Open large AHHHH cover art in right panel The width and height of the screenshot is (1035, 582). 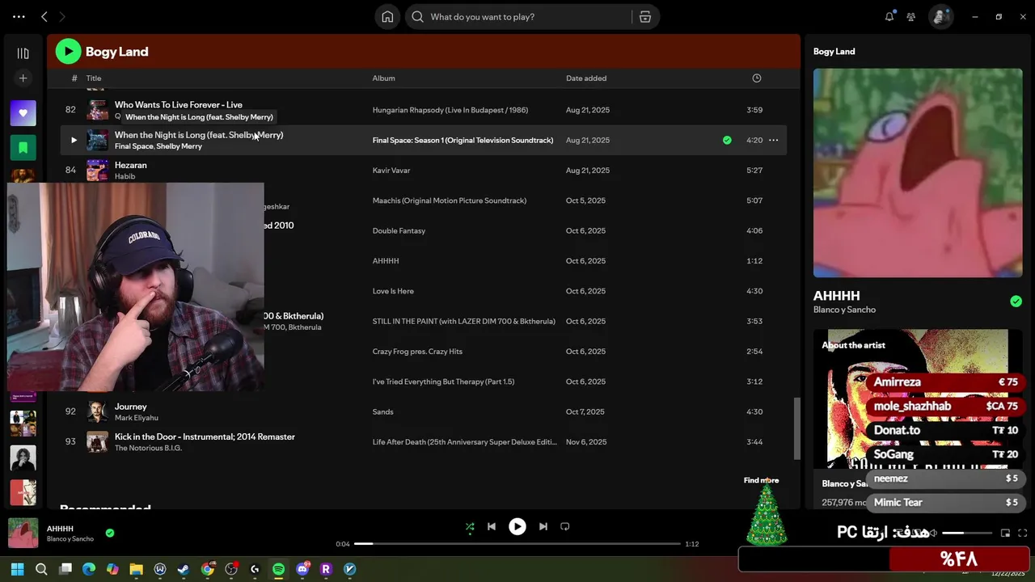point(918,173)
